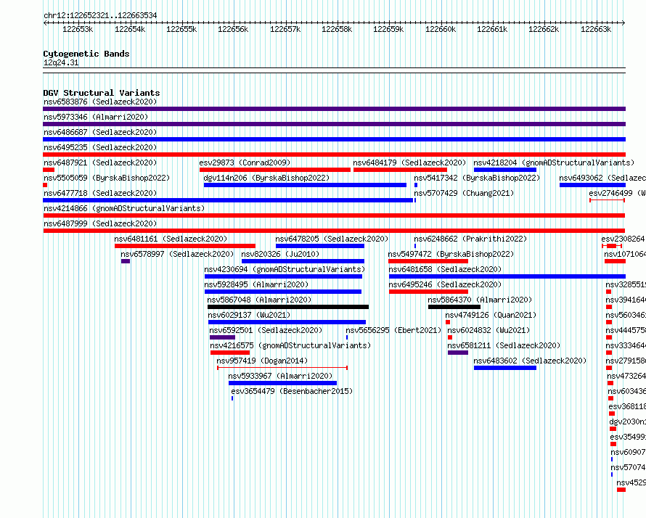Click the purple bar under nsv6581211

(458, 353)
